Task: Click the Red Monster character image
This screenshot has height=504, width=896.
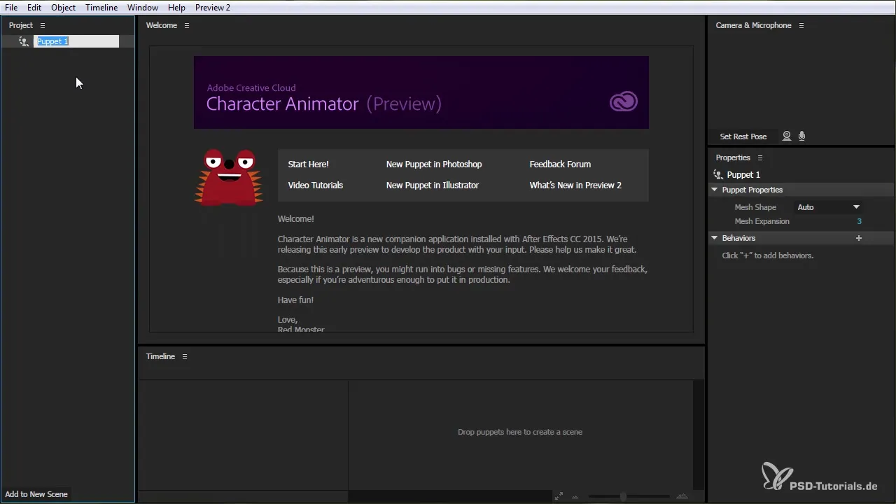Action: point(228,178)
